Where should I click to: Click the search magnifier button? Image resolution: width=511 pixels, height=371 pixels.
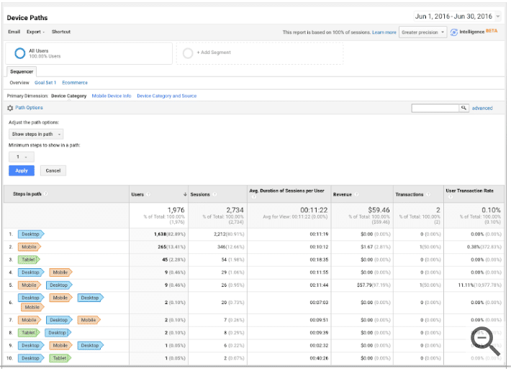tap(463, 108)
